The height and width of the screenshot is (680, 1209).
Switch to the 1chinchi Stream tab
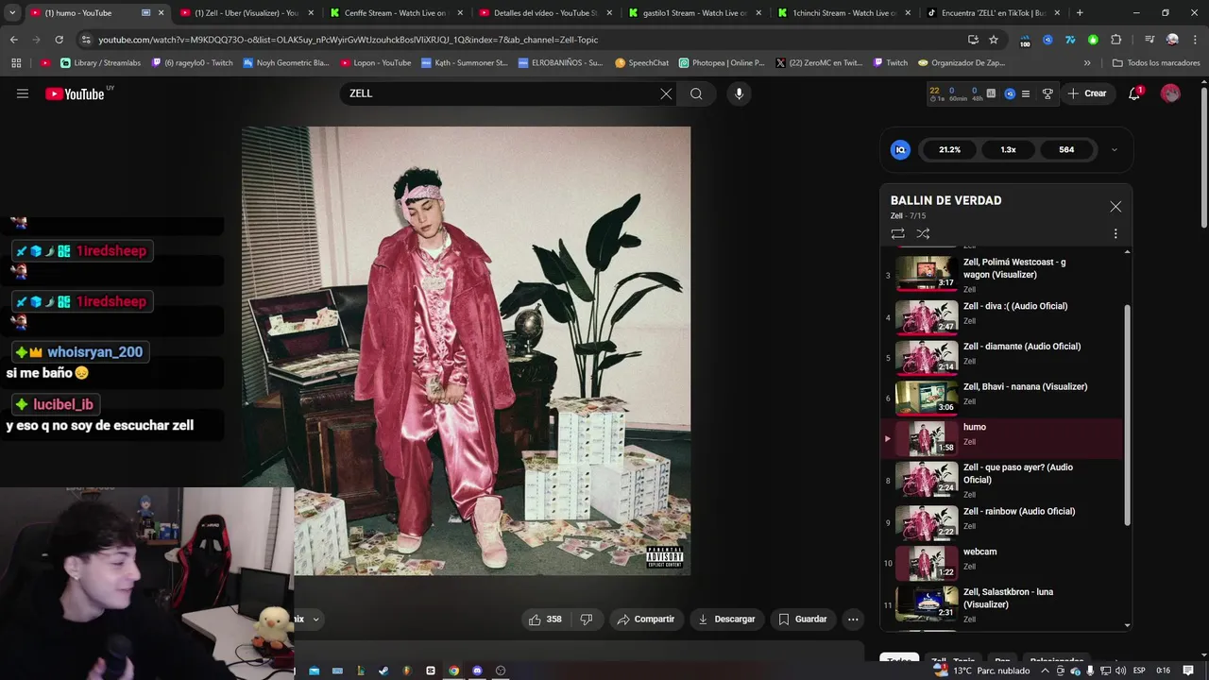pos(845,13)
